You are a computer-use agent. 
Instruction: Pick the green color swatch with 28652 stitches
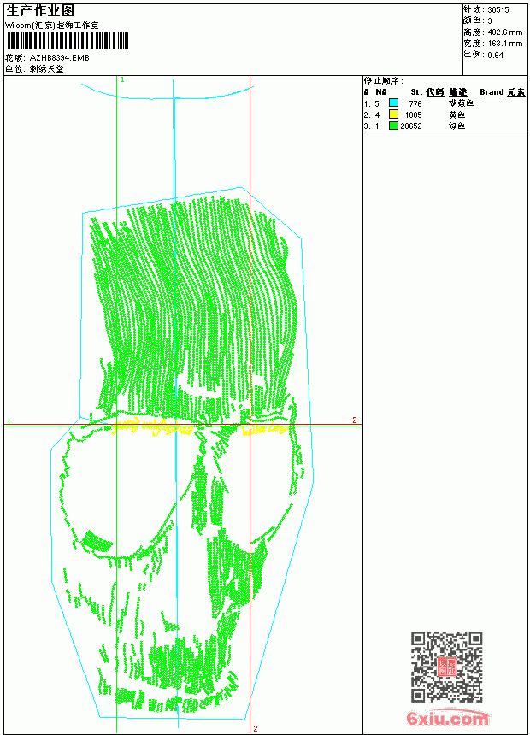click(393, 126)
